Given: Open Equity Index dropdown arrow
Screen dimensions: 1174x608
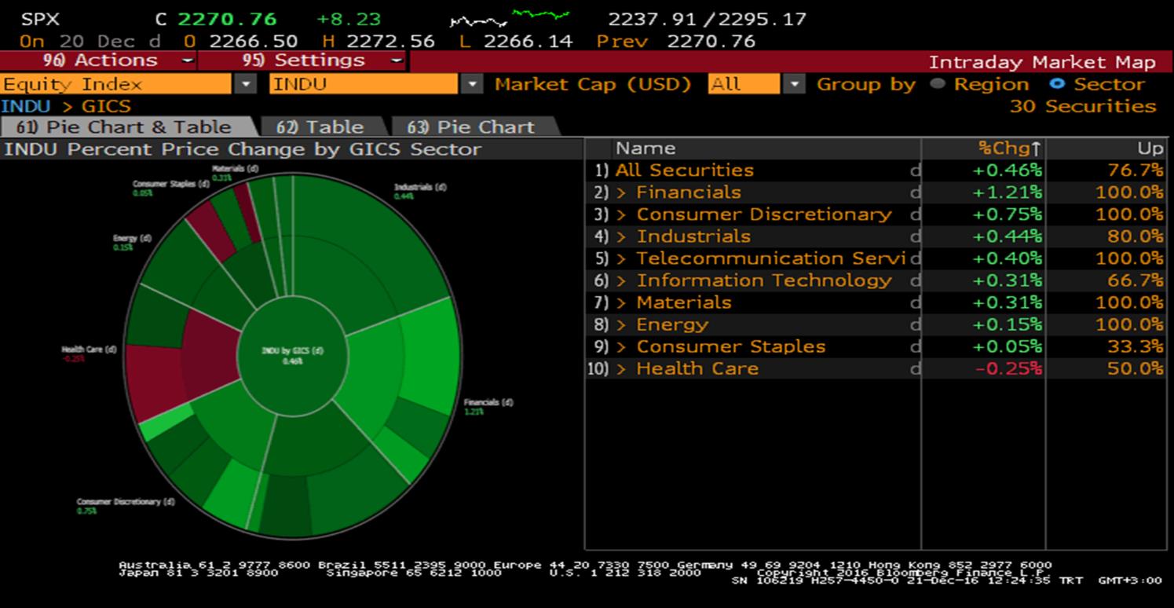Looking at the screenshot, I should tap(247, 84).
